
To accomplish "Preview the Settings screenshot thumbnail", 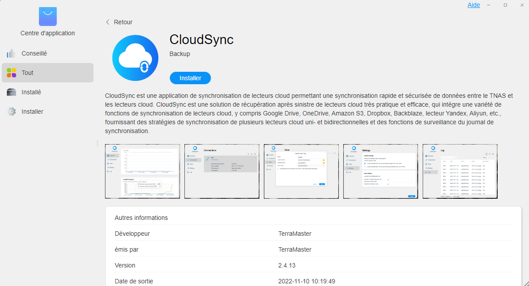I will point(381,171).
